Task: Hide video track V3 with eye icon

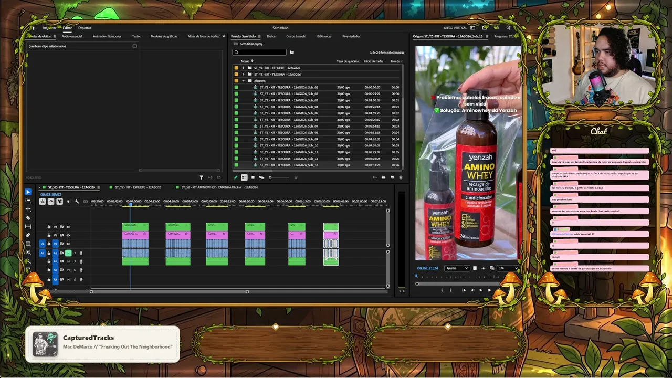Action: pyautogui.click(x=68, y=227)
